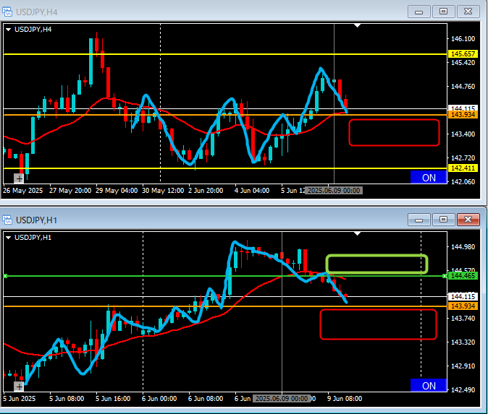488x414 pixels.
Task: Minimize the USDJPY,H1 window
Action: (419, 220)
